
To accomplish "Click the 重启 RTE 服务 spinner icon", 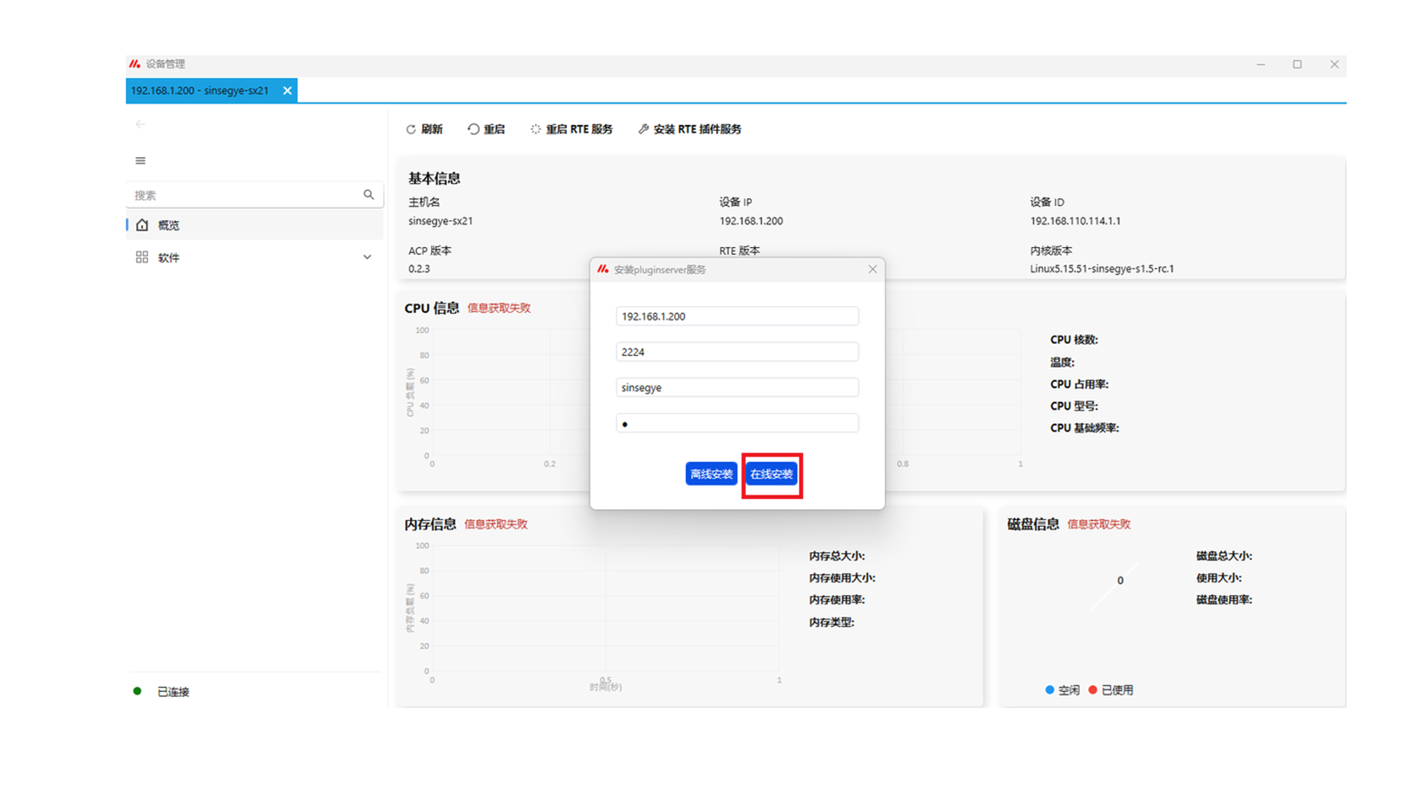I will point(536,129).
